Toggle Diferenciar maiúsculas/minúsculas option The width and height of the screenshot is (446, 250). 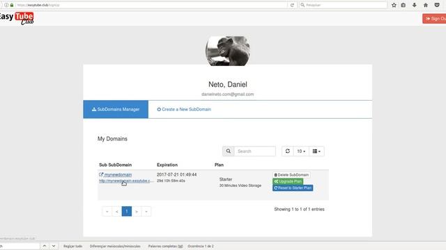pyautogui.click(x=115, y=247)
